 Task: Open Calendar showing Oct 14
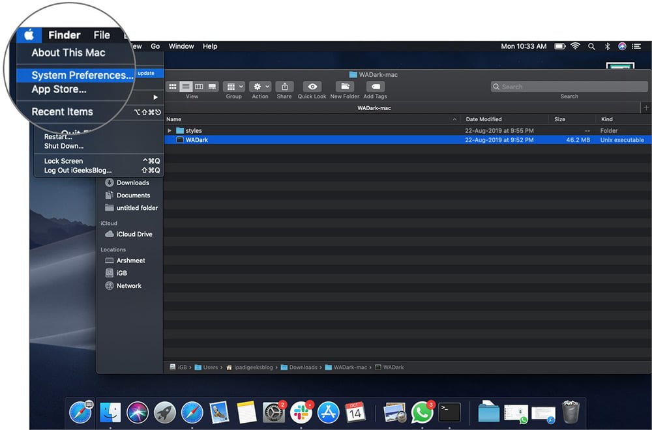(355, 413)
